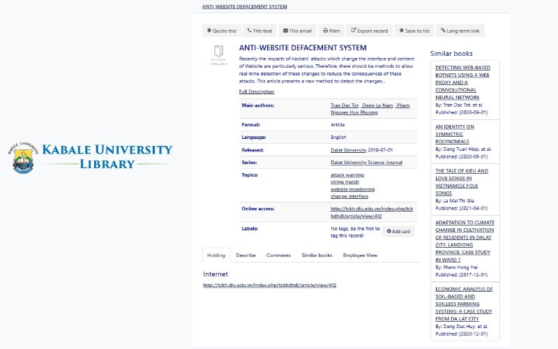
Task: Click the Quote this toolbar button
Action: (x=222, y=31)
